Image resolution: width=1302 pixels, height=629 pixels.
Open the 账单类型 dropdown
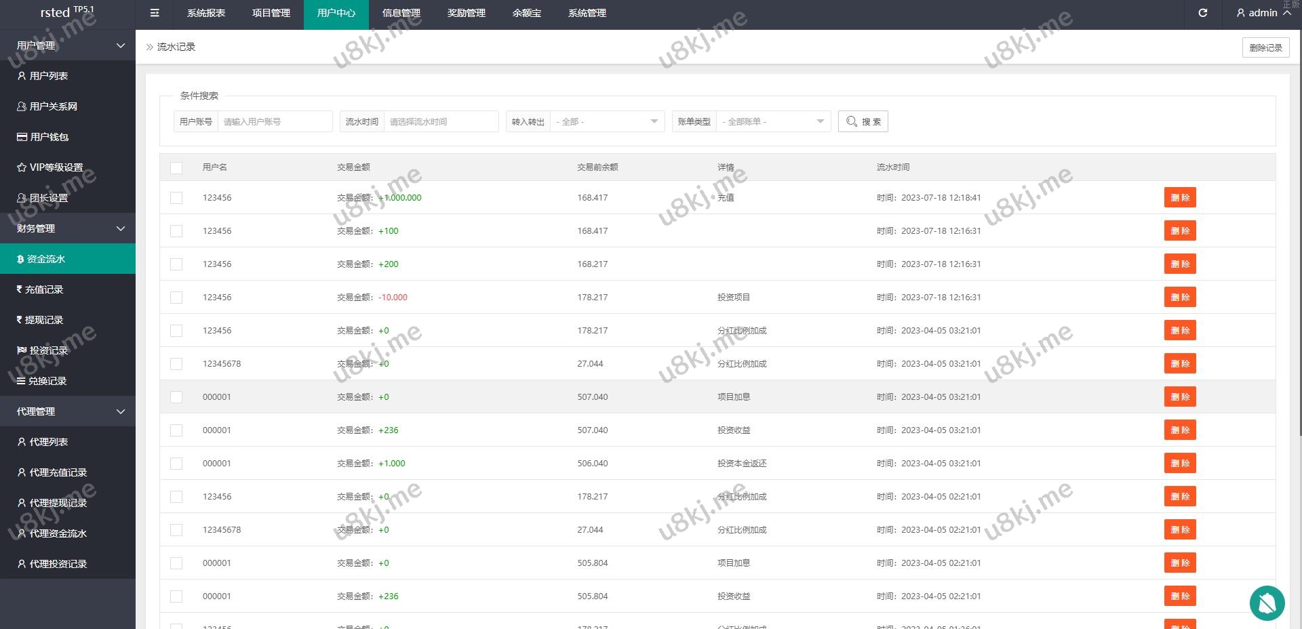(772, 121)
